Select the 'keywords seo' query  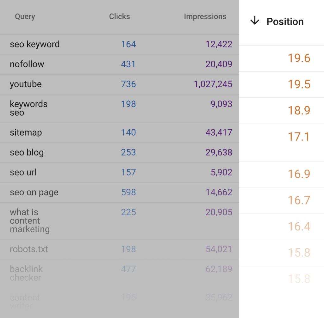click(28, 108)
